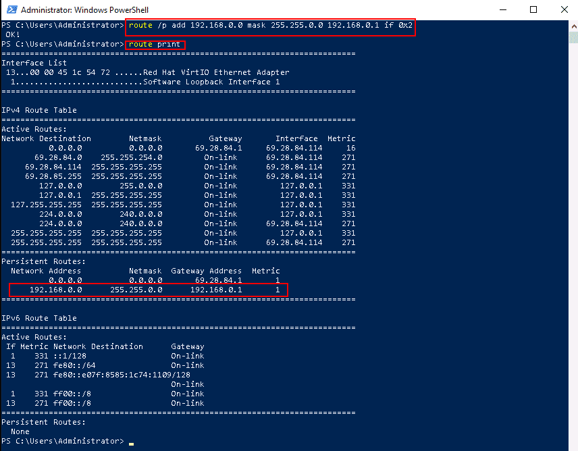Screen dimensions: 578x451
Task: Click the IPv4 'Active Routes:' label
Action: click(34, 130)
